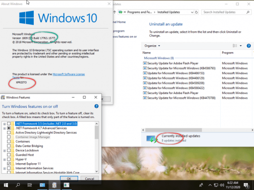
Task: Open Task View on the taskbar
Action: click(30, 185)
